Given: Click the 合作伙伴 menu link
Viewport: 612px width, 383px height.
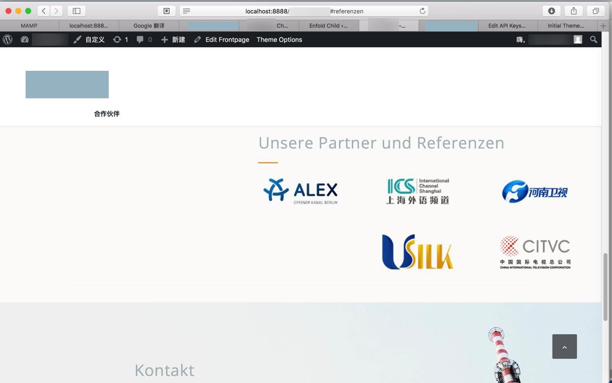Looking at the screenshot, I should 107,114.
